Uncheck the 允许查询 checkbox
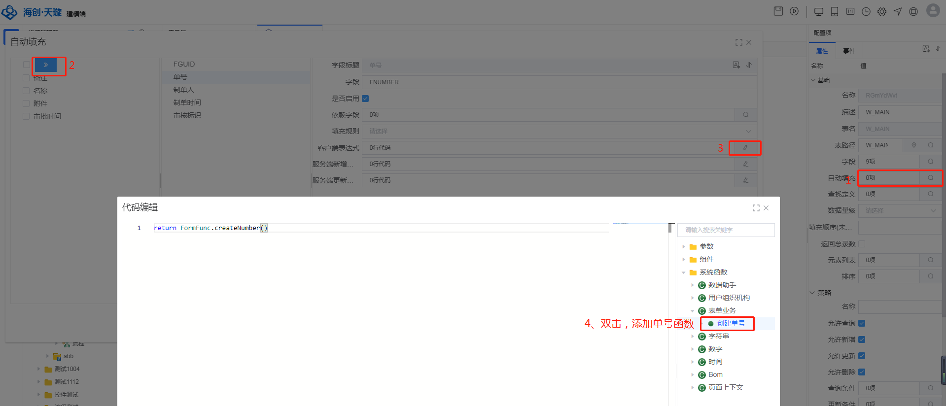 point(862,323)
